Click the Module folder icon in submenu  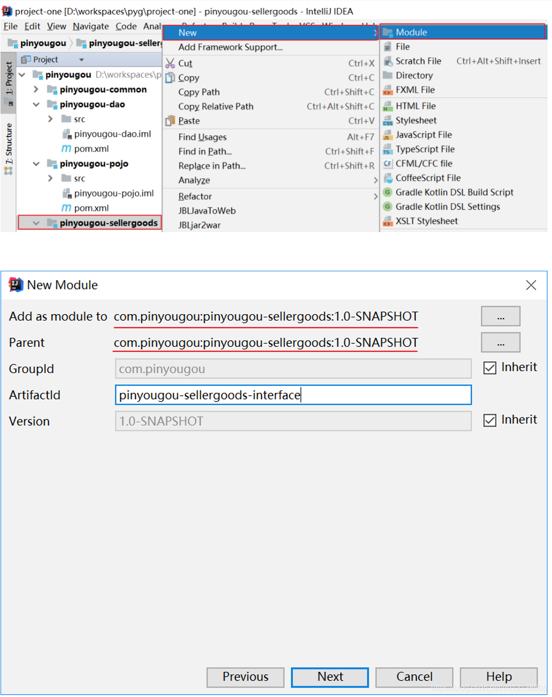click(x=388, y=32)
